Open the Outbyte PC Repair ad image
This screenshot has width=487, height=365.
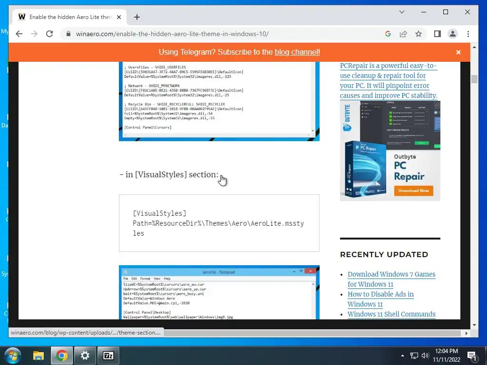(390, 151)
